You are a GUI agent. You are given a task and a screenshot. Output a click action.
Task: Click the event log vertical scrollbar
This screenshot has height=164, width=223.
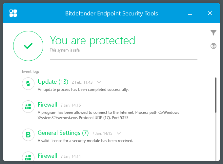coord(215,95)
